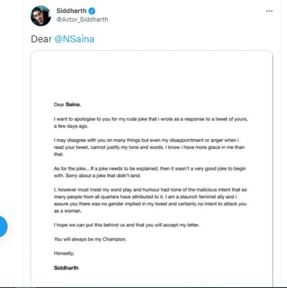
Task: Open the attached letter image via its blank top area
Action: [x=151, y=75]
